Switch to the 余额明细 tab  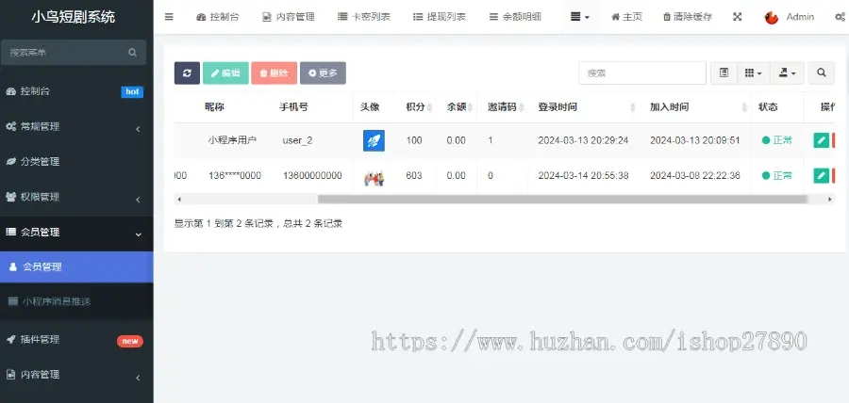tap(515, 17)
